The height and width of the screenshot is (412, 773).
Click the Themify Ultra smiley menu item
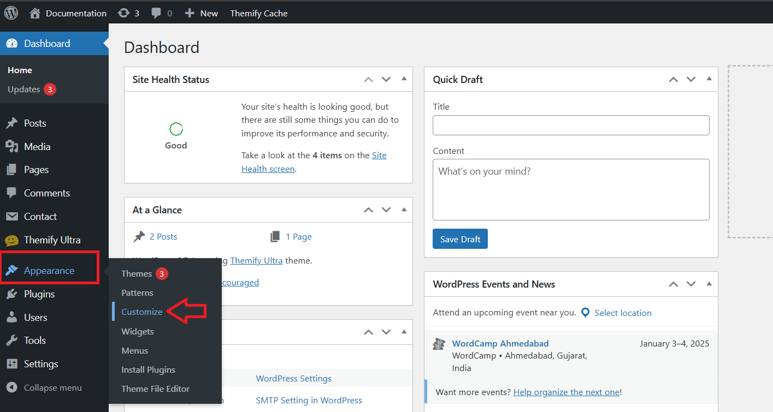52,240
